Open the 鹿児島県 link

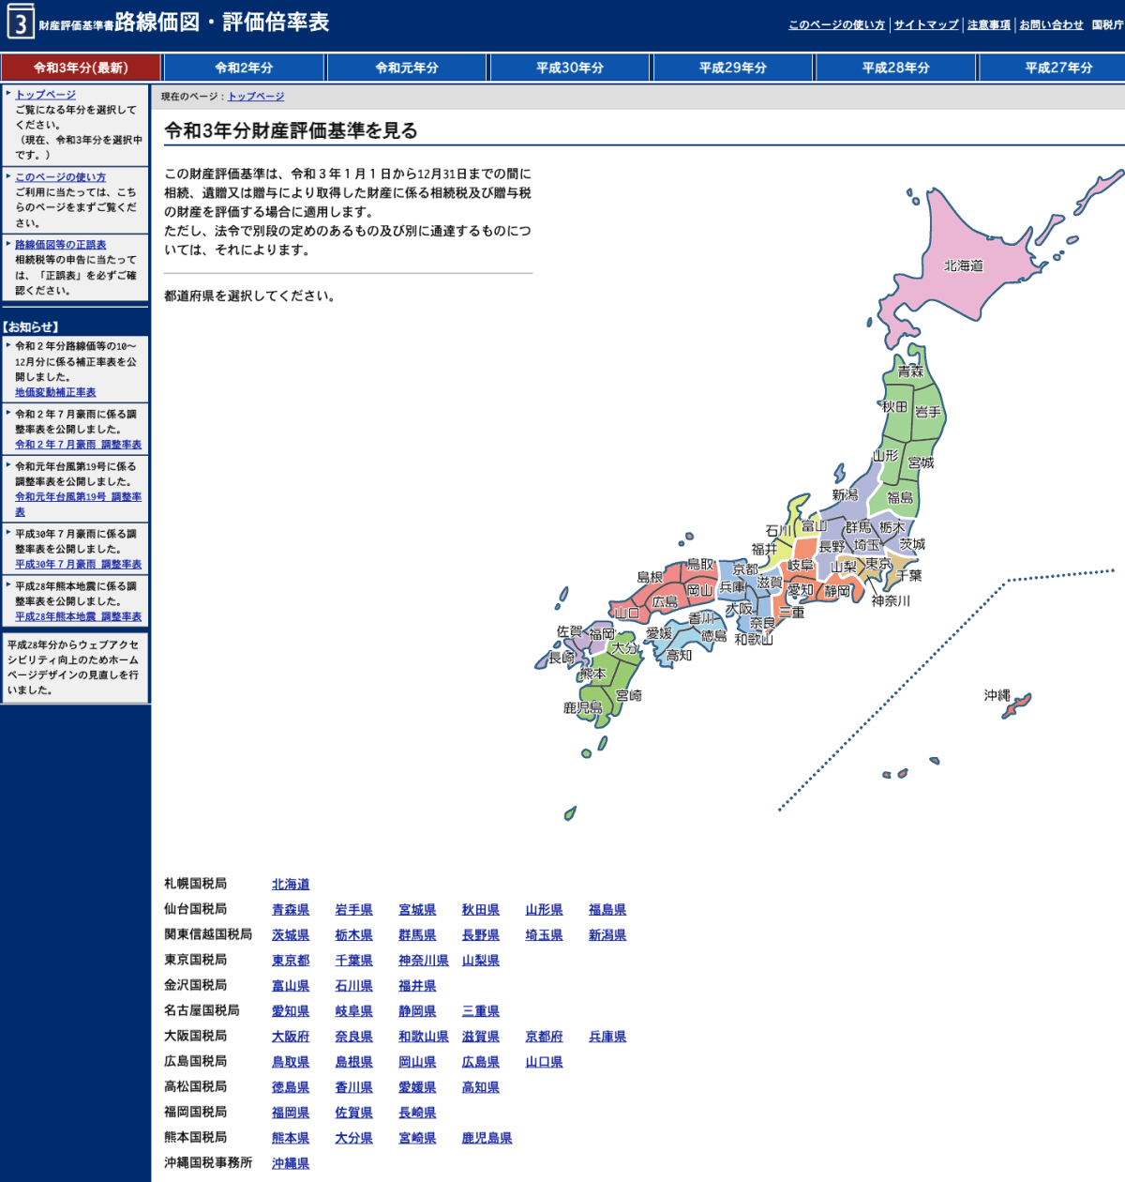pos(487,1138)
